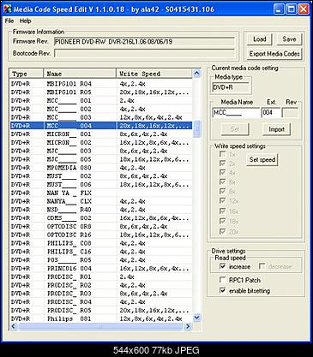The image size is (313, 357).
Task: Select the OPTODISC R16 row
Action: coord(101,235)
